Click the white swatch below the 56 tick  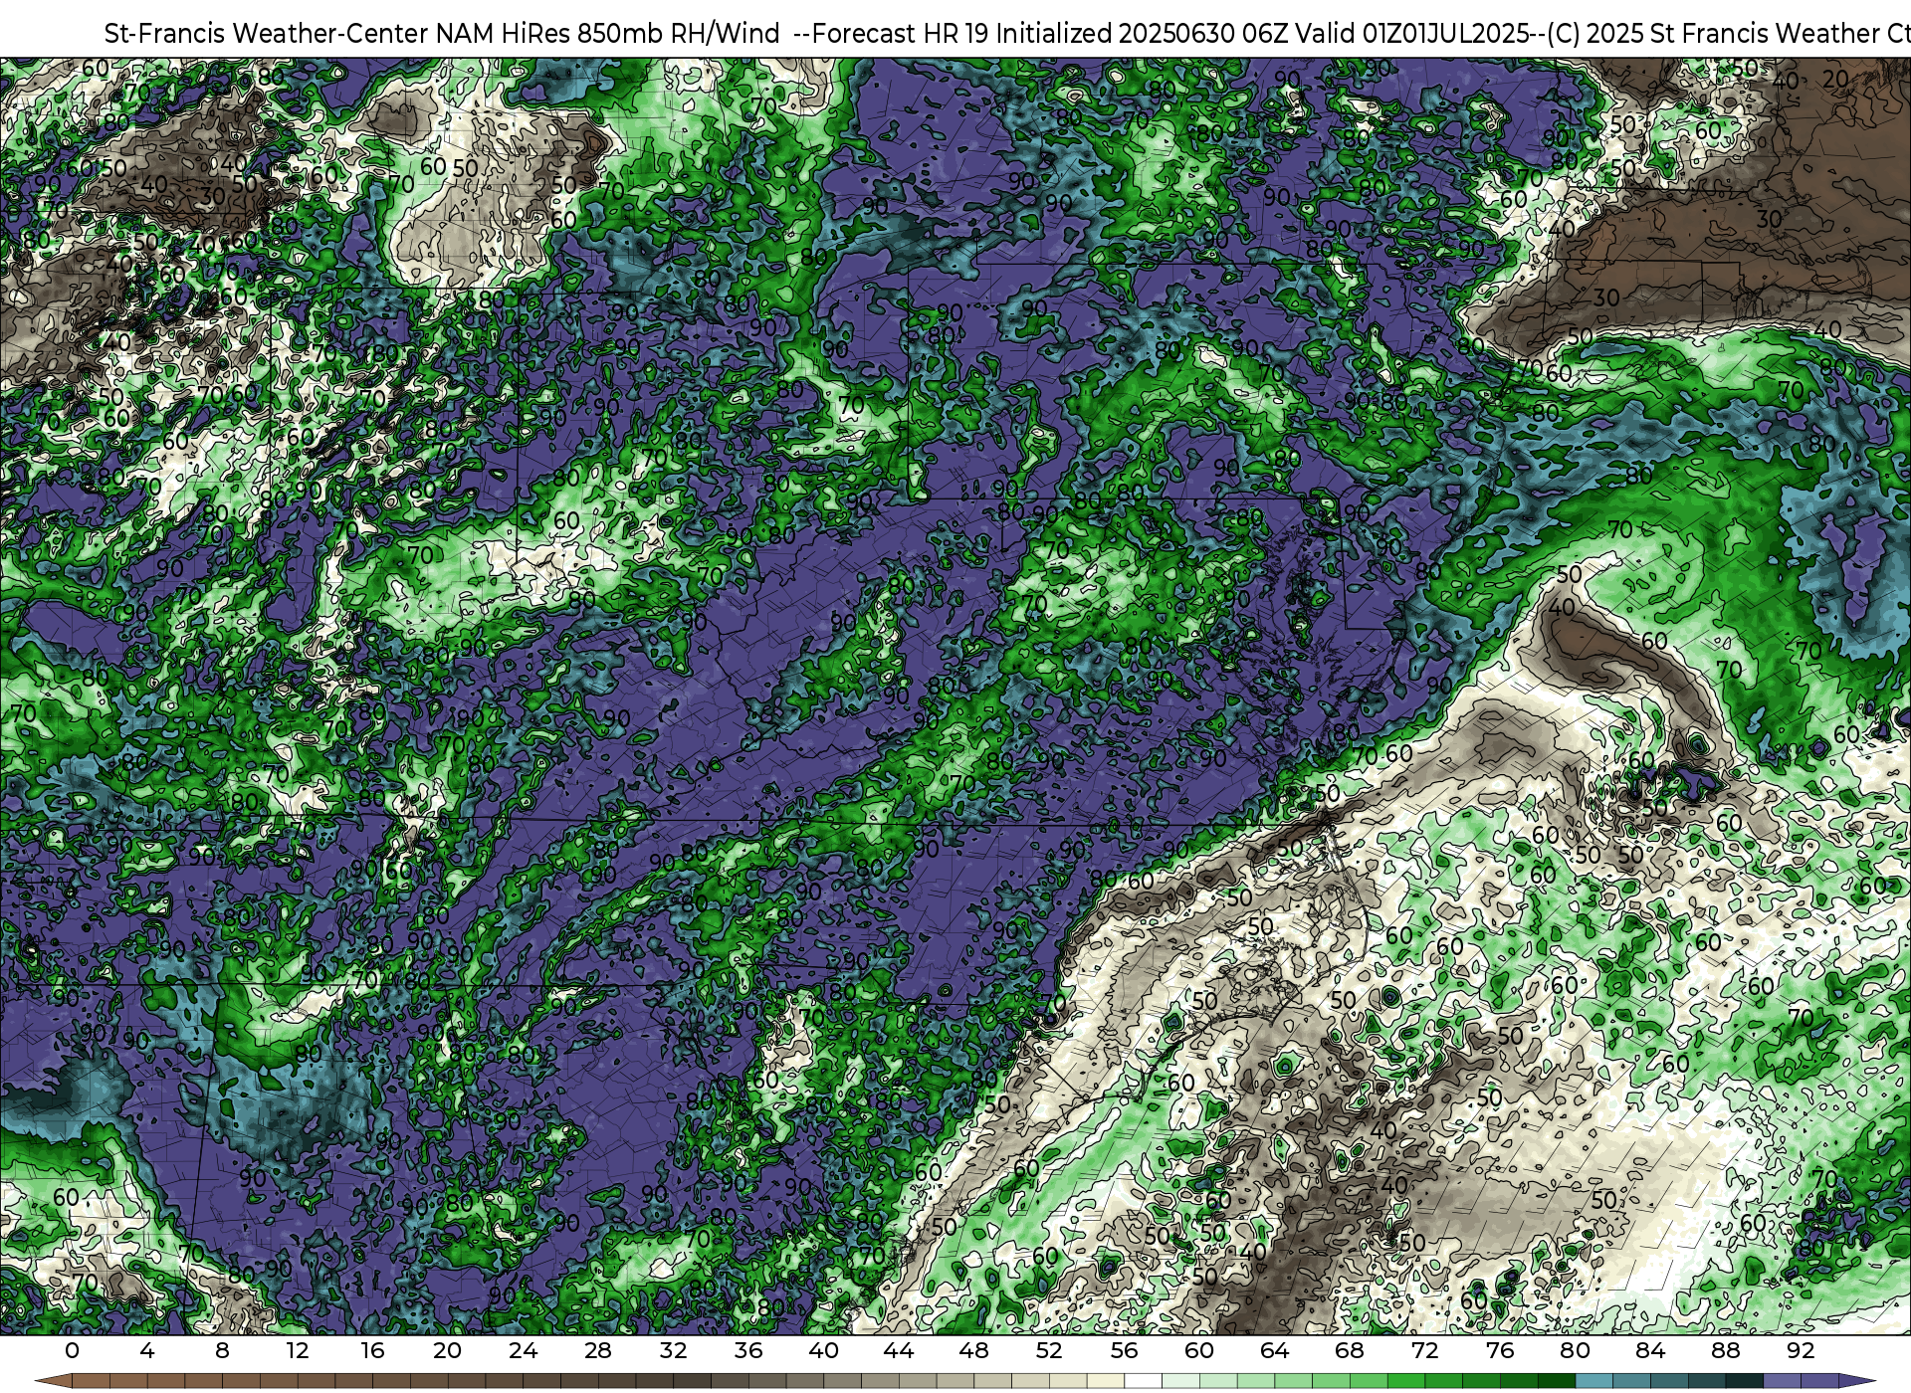click(x=1144, y=1381)
